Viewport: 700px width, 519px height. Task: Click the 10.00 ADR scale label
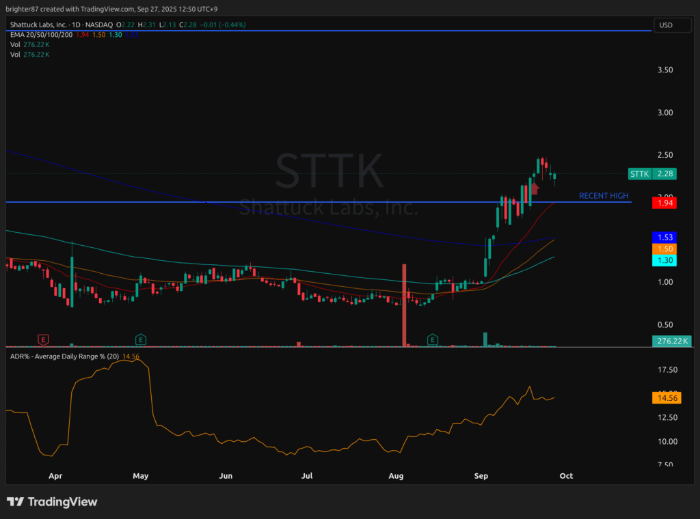[667, 442]
